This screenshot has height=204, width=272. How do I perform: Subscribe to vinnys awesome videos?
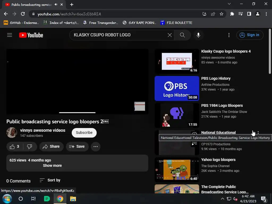click(84, 133)
